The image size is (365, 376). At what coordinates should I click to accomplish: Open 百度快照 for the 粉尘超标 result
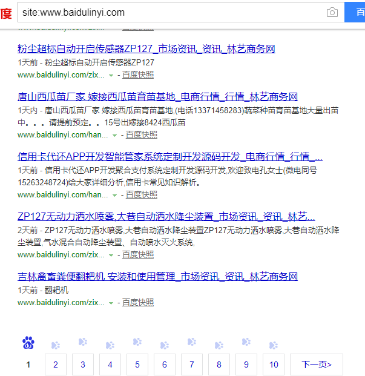tap(138, 75)
